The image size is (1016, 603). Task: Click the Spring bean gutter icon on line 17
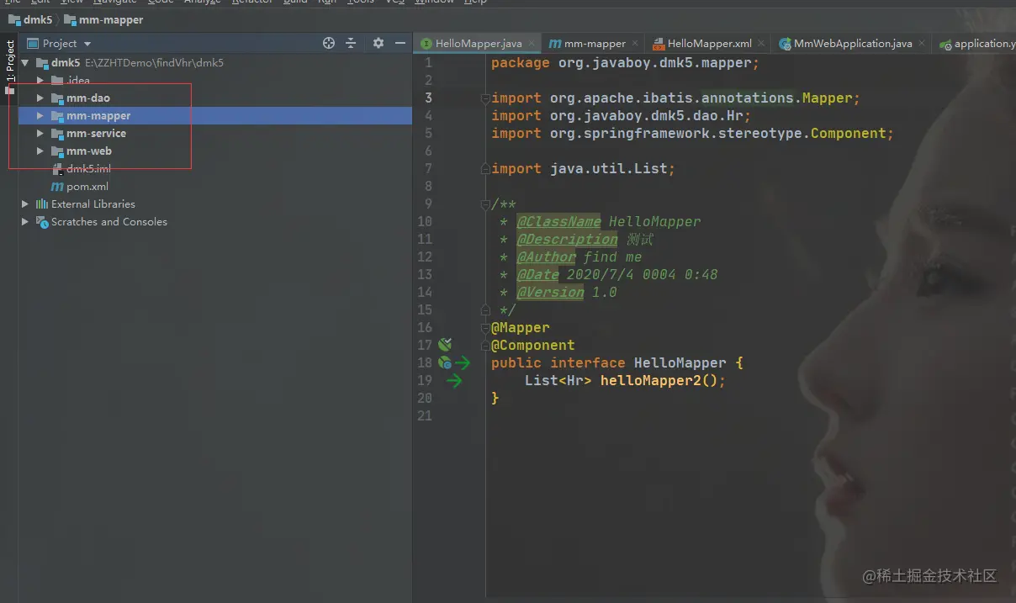pyautogui.click(x=445, y=345)
